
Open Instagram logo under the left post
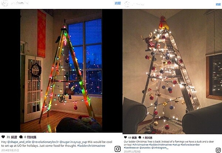coord(118,149)
